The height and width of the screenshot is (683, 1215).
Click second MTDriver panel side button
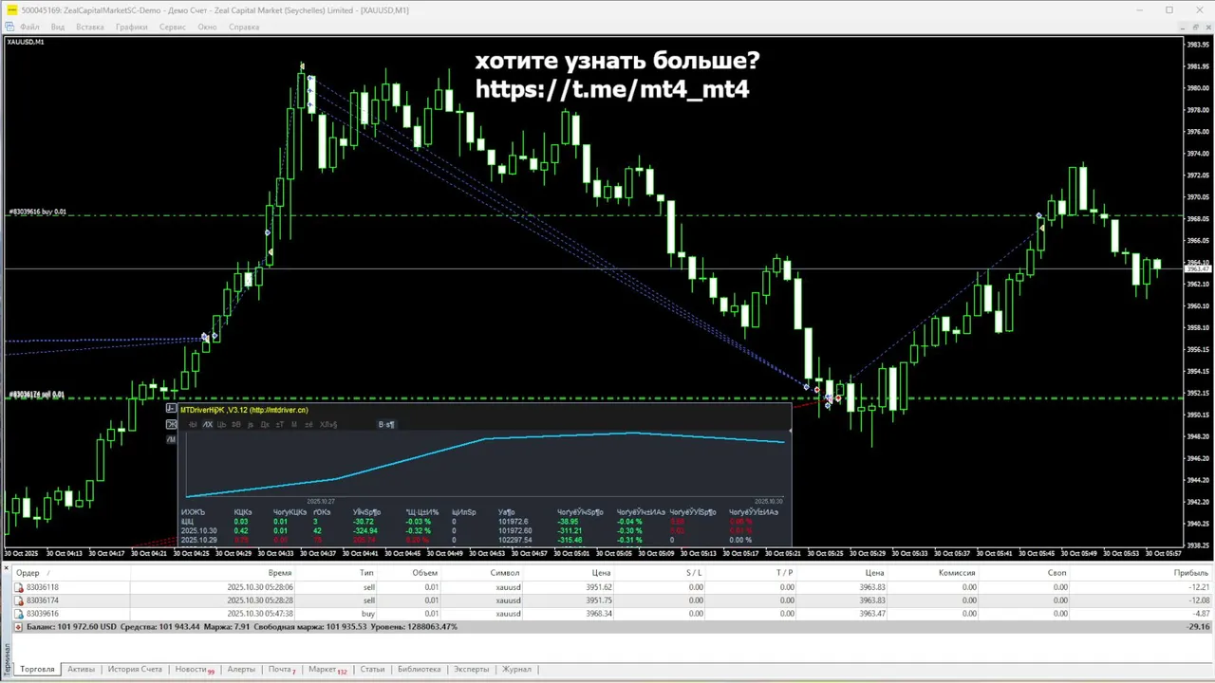tap(172, 424)
